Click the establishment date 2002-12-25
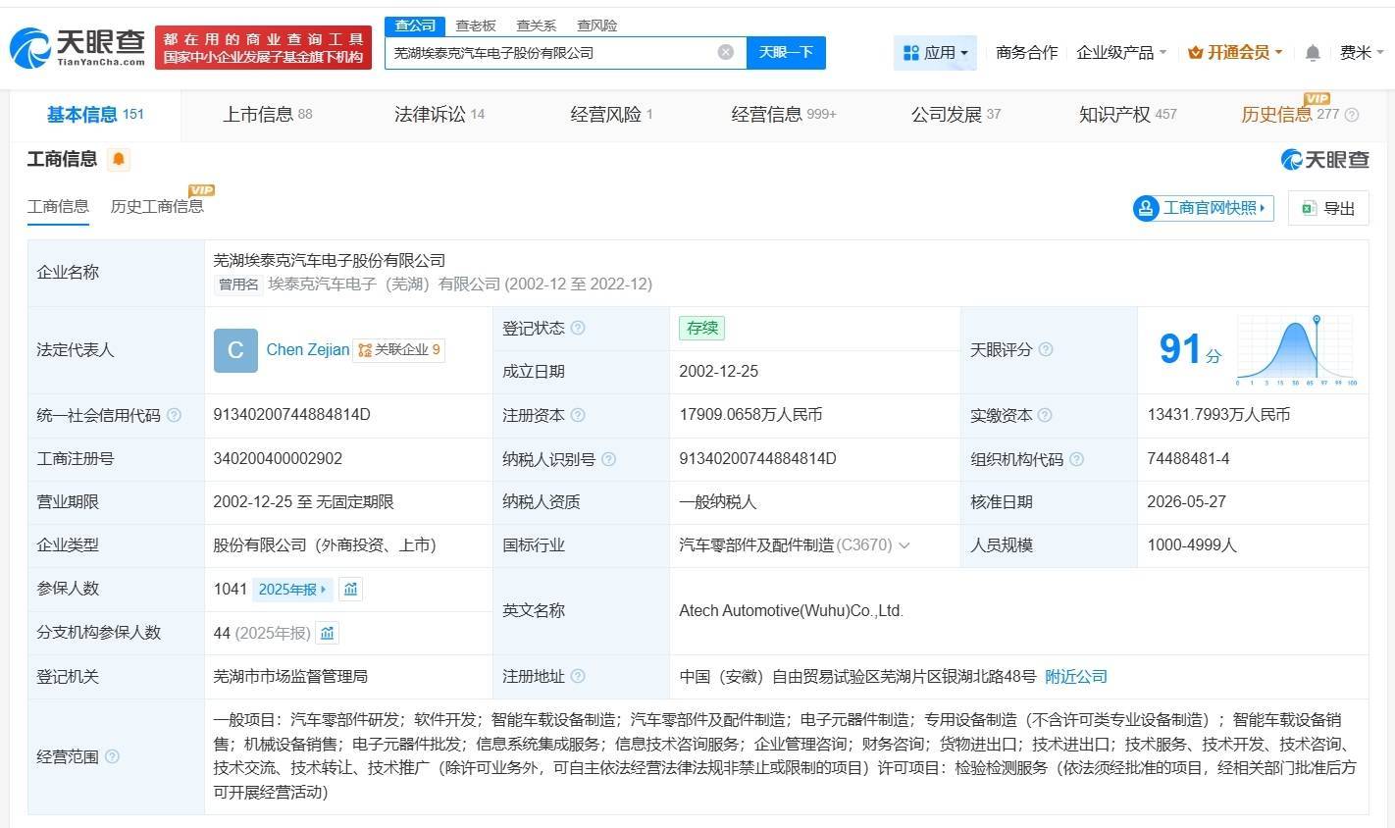 pyautogui.click(x=719, y=372)
